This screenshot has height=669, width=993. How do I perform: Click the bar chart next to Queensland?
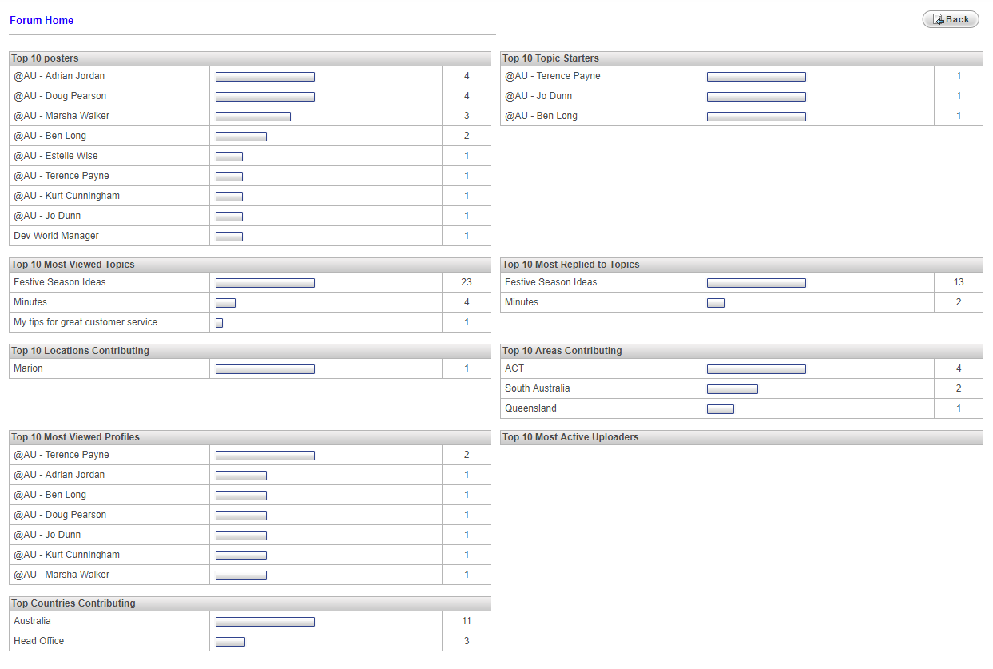click(x=720, y=408)
